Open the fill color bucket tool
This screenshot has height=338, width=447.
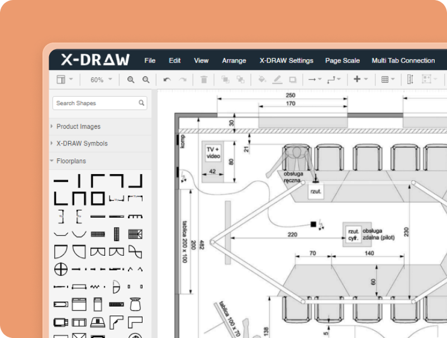(262, 79)
